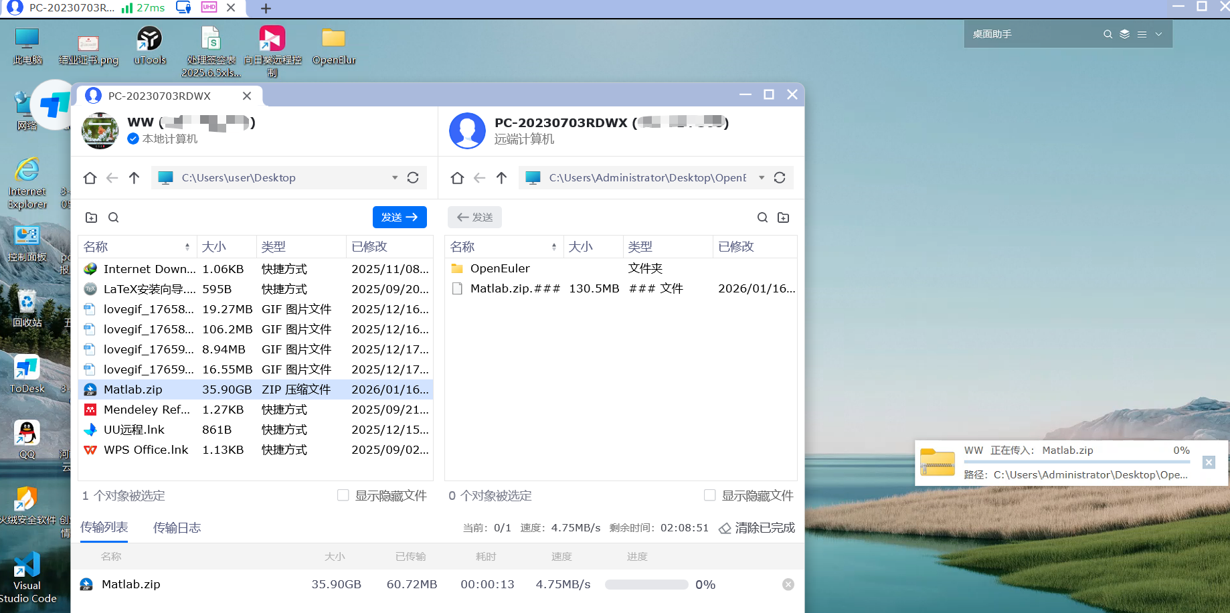1230x613 pixels.
Task: Click the Matlab.zip transfer progress bar
Action: pos(646,585)
